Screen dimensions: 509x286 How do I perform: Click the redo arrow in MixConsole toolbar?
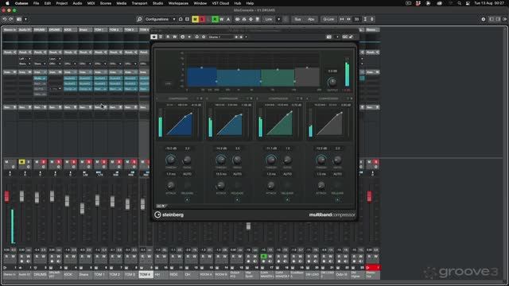11,19
